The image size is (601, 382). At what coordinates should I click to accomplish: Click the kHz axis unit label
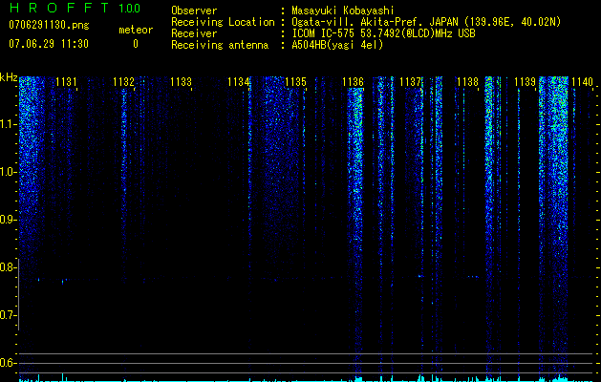click(x=9, y=77)
